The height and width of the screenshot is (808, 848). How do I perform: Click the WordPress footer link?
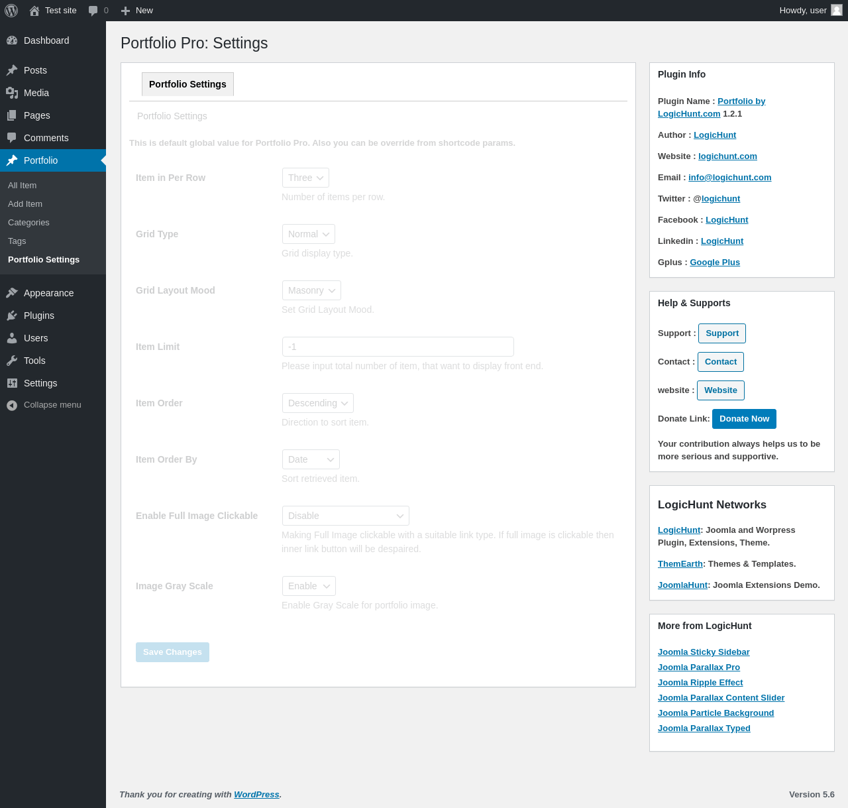tap(256, 795)
